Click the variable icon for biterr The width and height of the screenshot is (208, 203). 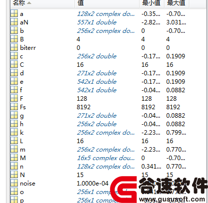click(14, 47)
